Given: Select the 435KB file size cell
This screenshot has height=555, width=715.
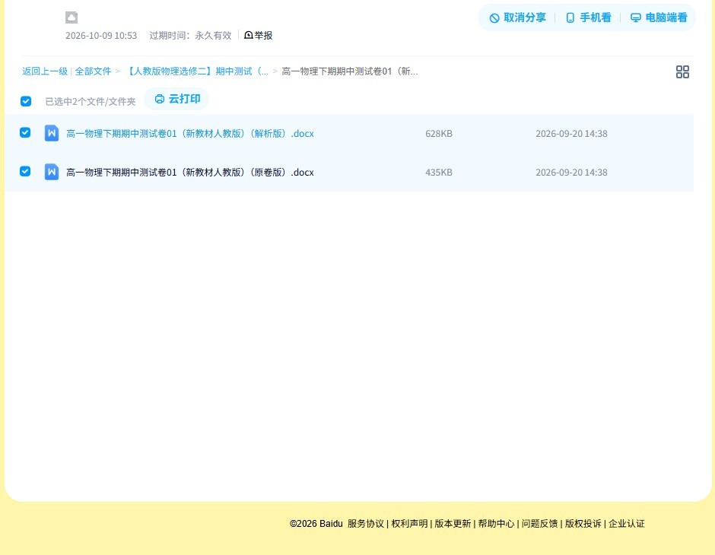Looking at the screenshot, I should (x=439, y=173).
